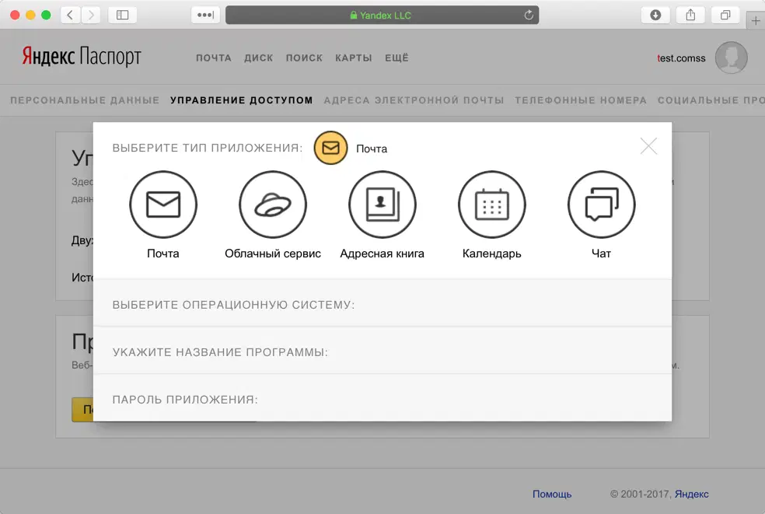Choose the Облачный сервис cloud icon
This screenshot has width=765, height=514.
[x=273, y=205]
